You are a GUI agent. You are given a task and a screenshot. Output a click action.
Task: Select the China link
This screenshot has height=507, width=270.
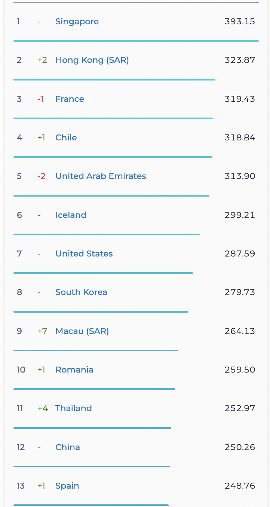click(68, 447)
